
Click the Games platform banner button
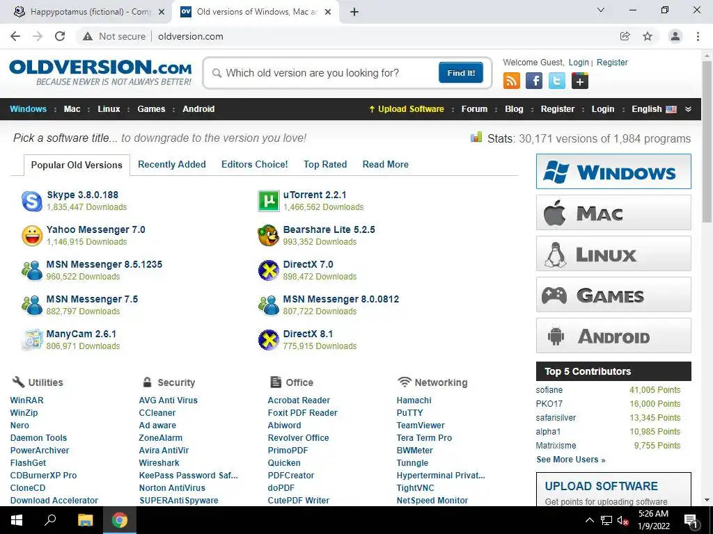pyautogui.click(x=613, y=295)
